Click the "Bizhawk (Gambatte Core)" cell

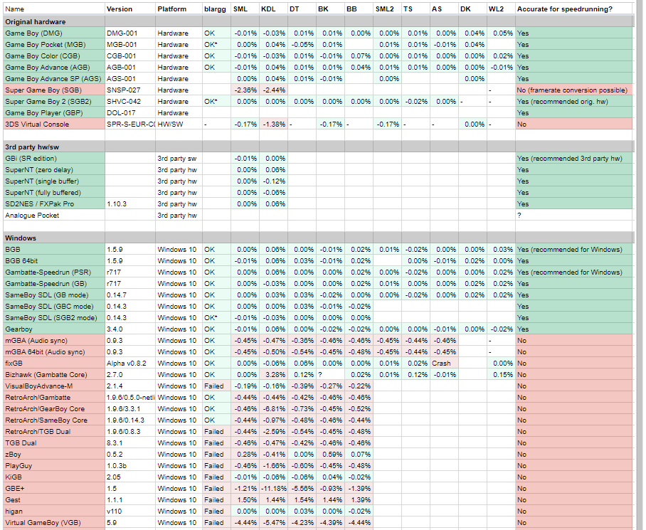tap(54, 375)
